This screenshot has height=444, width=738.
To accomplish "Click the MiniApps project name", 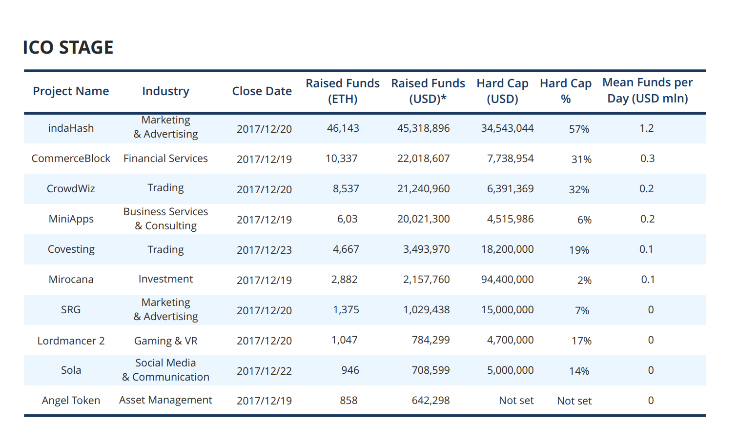I will (71, 219).
